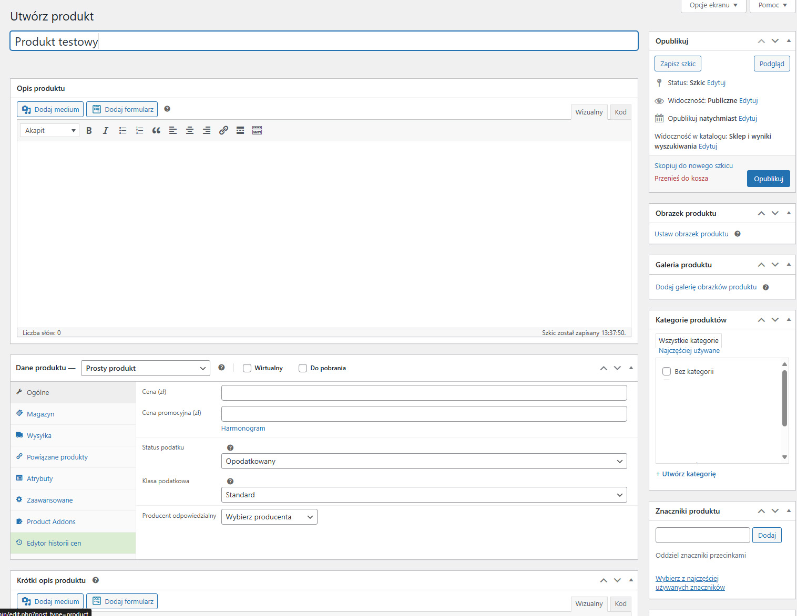Image resolution: width=797 pixels, height=616 pixels.
Task: Toggle bold formatting in description editor
Action: (x=89, y=131)
